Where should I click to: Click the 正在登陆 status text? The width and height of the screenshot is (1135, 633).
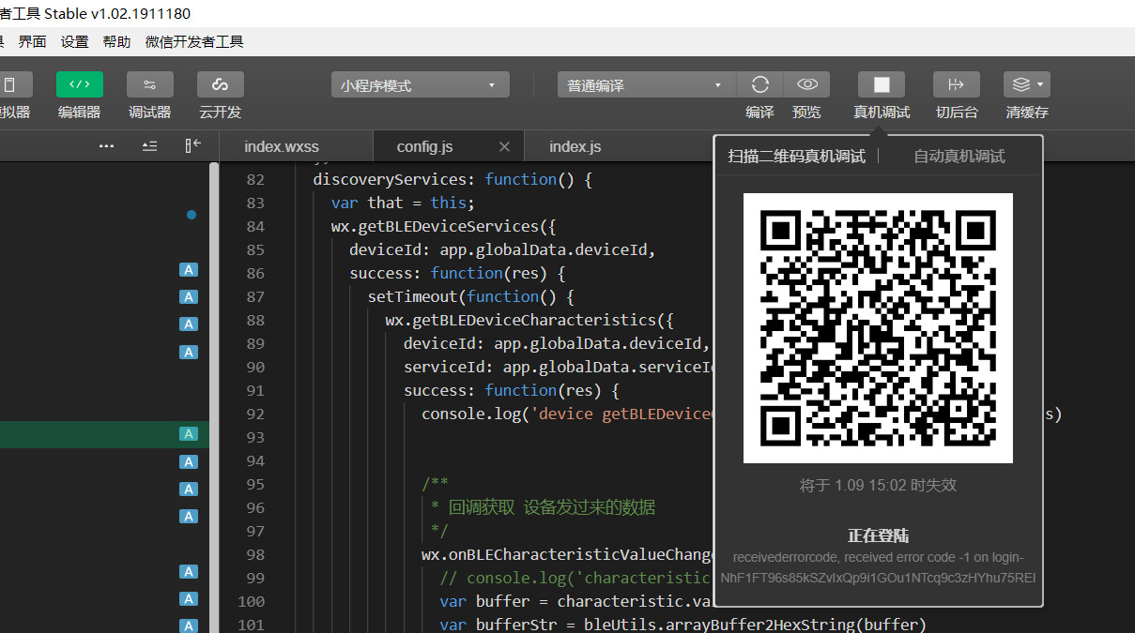coord(878,535)
